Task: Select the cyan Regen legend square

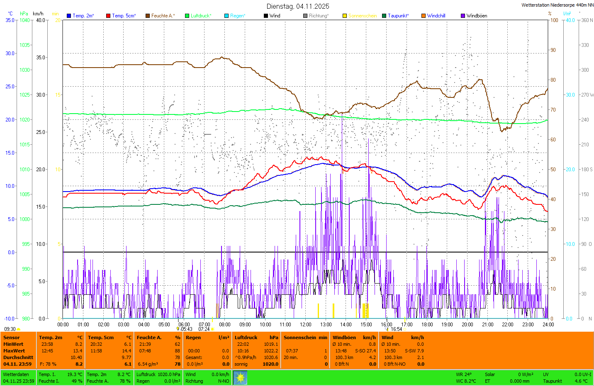Action: pos(226,16)
